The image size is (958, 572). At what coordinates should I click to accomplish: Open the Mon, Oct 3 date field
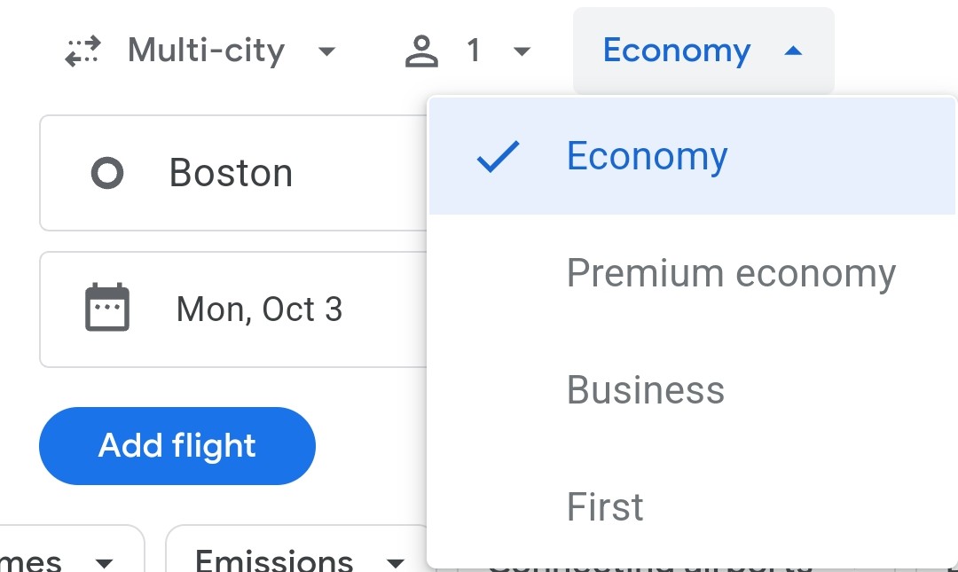[x=234, y=310]
